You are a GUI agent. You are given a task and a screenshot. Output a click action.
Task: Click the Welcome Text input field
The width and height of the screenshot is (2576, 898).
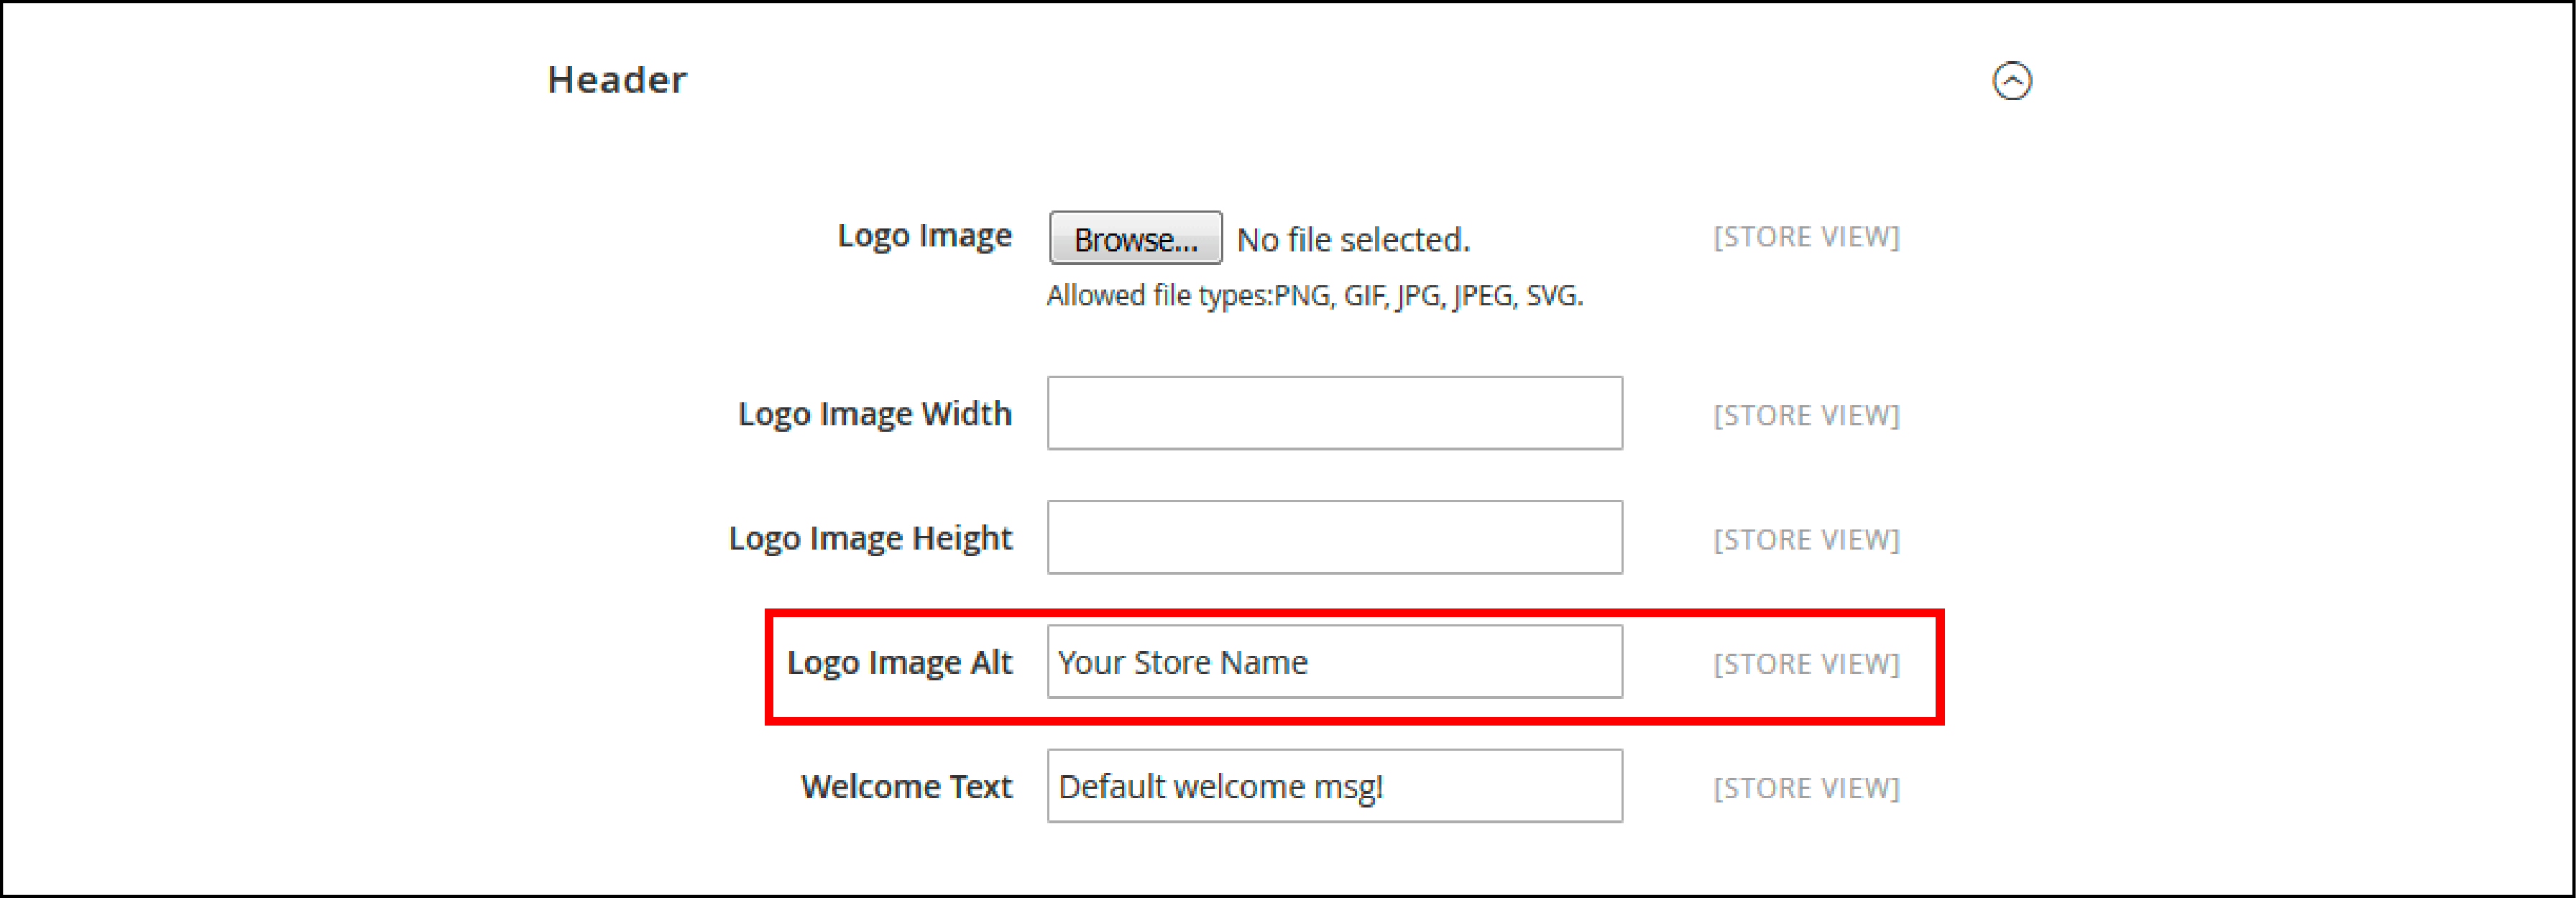(1335, 786)
